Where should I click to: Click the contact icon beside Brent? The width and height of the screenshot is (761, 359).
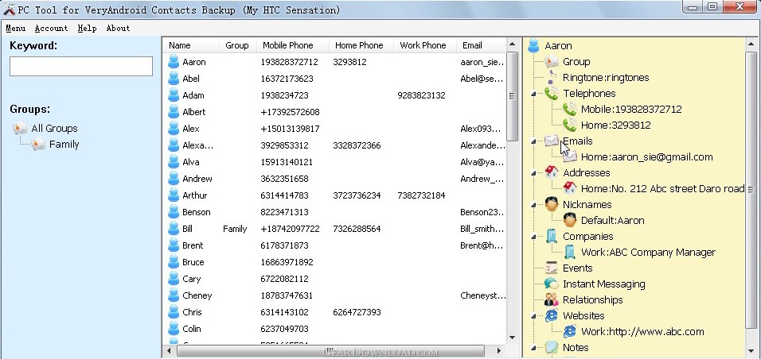point(174,245)
